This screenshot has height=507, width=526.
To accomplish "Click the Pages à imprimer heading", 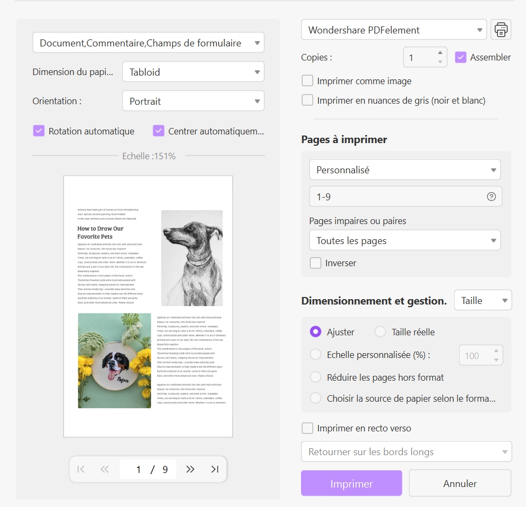I will click(344, 139).
